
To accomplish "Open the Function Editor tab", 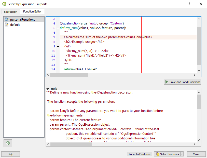I will coord(32,11).
